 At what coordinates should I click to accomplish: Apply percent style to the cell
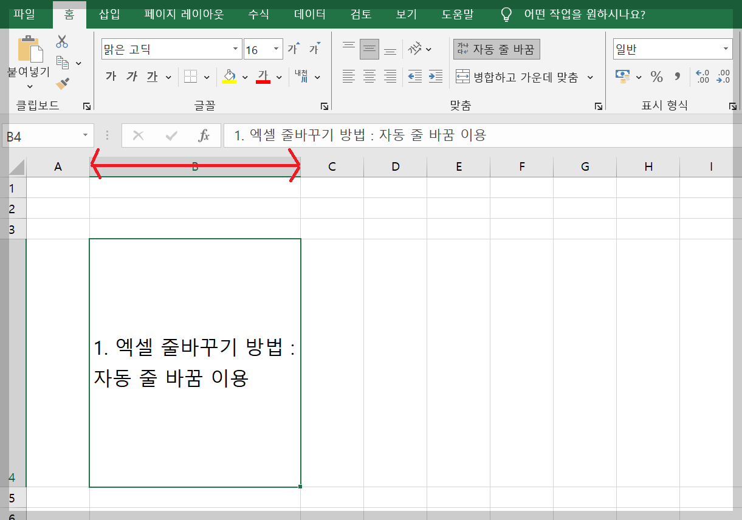[656, 77]
